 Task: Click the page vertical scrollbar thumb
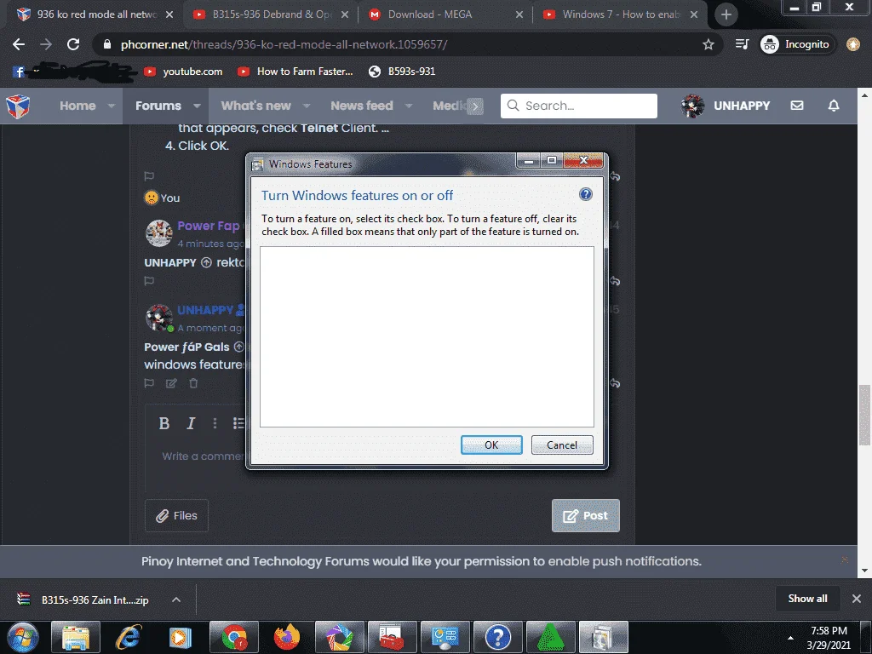pyautogui.click(x=864, y=415)
